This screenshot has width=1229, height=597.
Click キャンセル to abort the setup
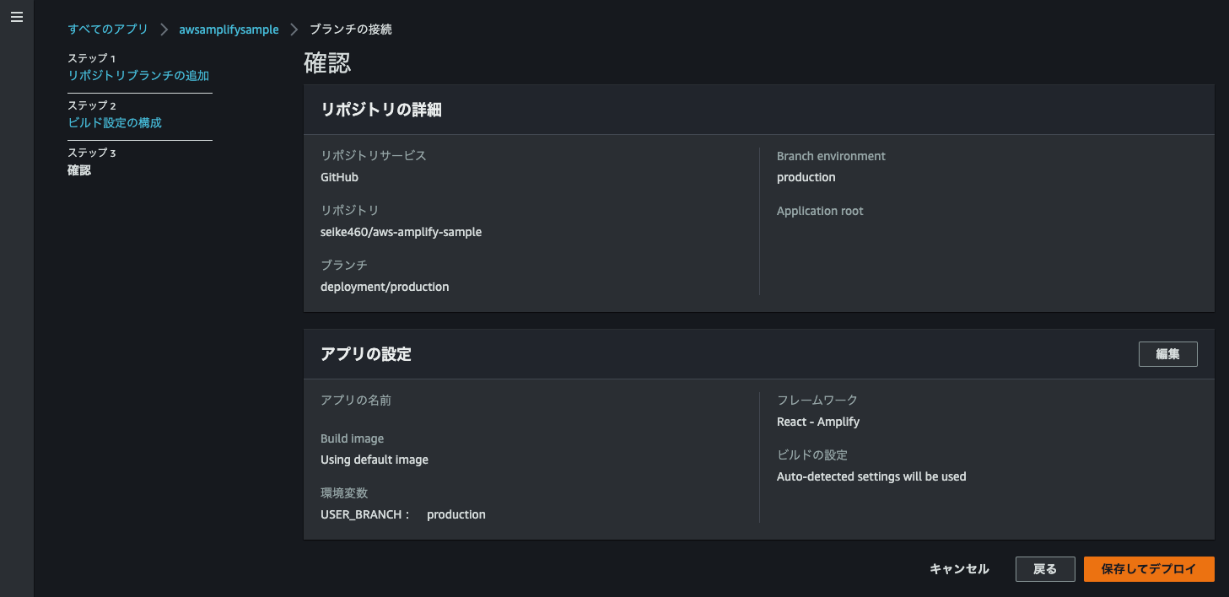coord(959,569)
